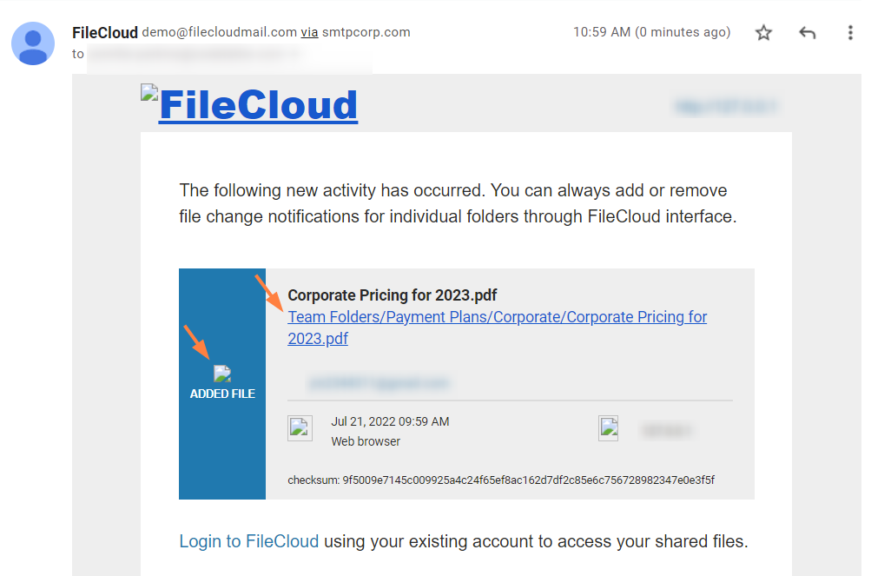Click the FileCloud sender name
The height and width of the screenshot is (576, 871).
pyautogui.click(x=105, y=32)
